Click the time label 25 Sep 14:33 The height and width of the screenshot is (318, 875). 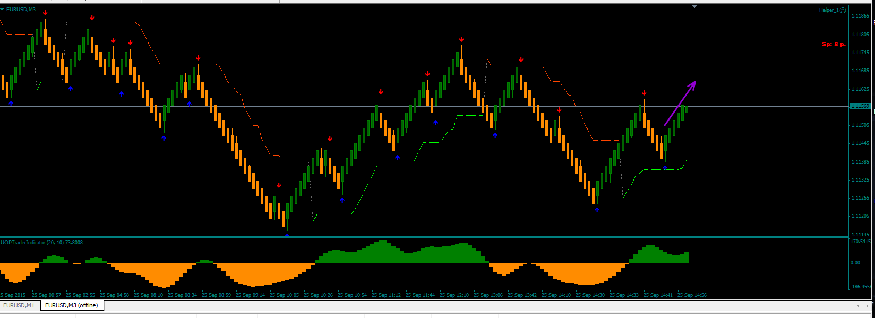(624, 295)
